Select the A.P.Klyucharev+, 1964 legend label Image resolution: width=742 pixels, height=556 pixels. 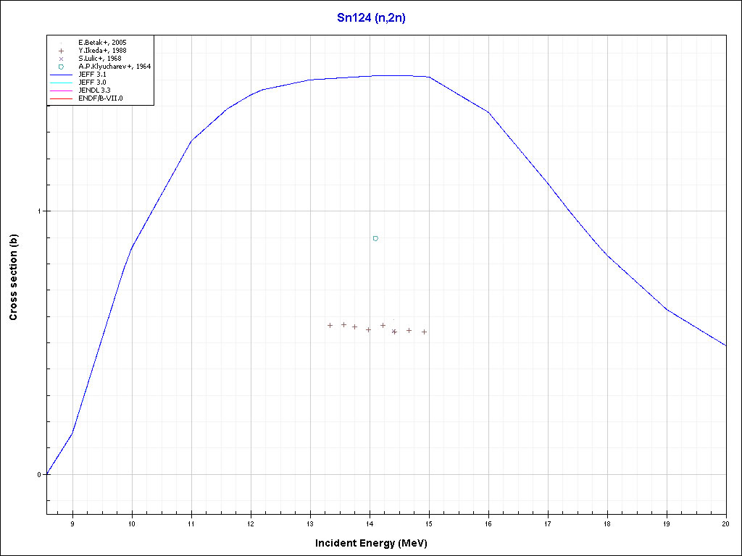(113, 67)
